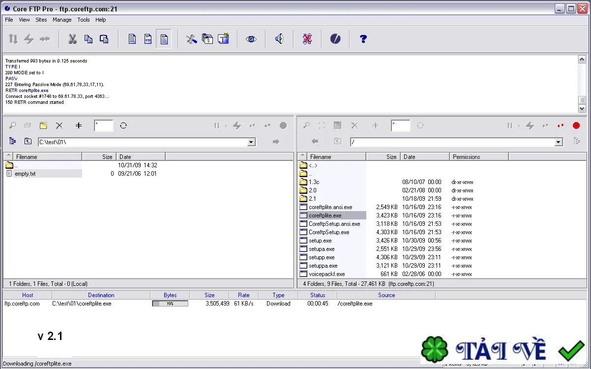The height and width of the screenshot is (369, 591).
Task: Select ASCII transfer mode document icon
Action: [132, 39]
